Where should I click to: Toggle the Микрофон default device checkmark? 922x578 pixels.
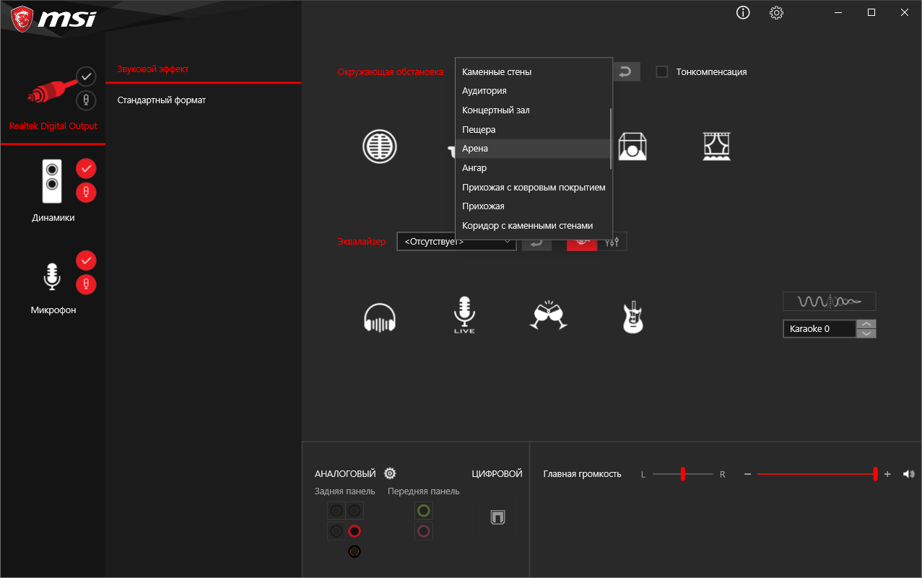86,260
